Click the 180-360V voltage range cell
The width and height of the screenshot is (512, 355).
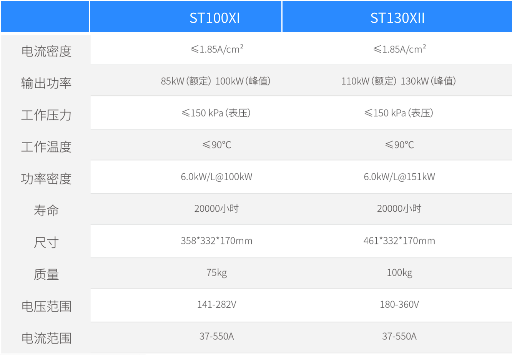point(399,305)
